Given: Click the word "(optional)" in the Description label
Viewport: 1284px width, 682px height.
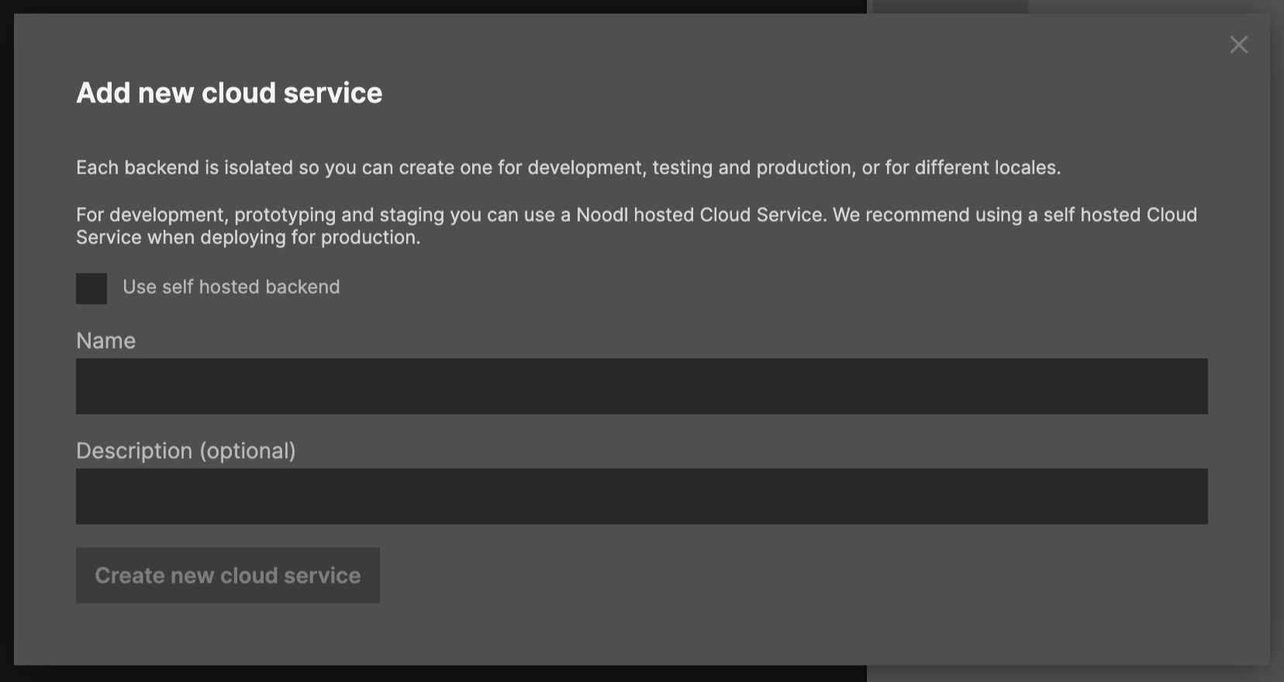Looking at the screenshot, I should coord(247,451).
